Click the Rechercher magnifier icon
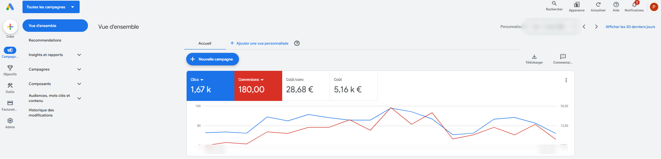661x159 pixels. point(554,3)
